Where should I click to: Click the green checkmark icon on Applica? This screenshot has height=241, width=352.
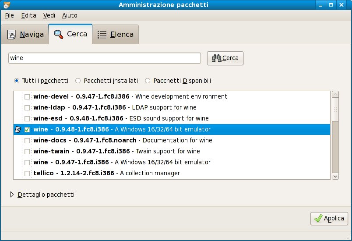pyautogui.click(x=318, y=218)
